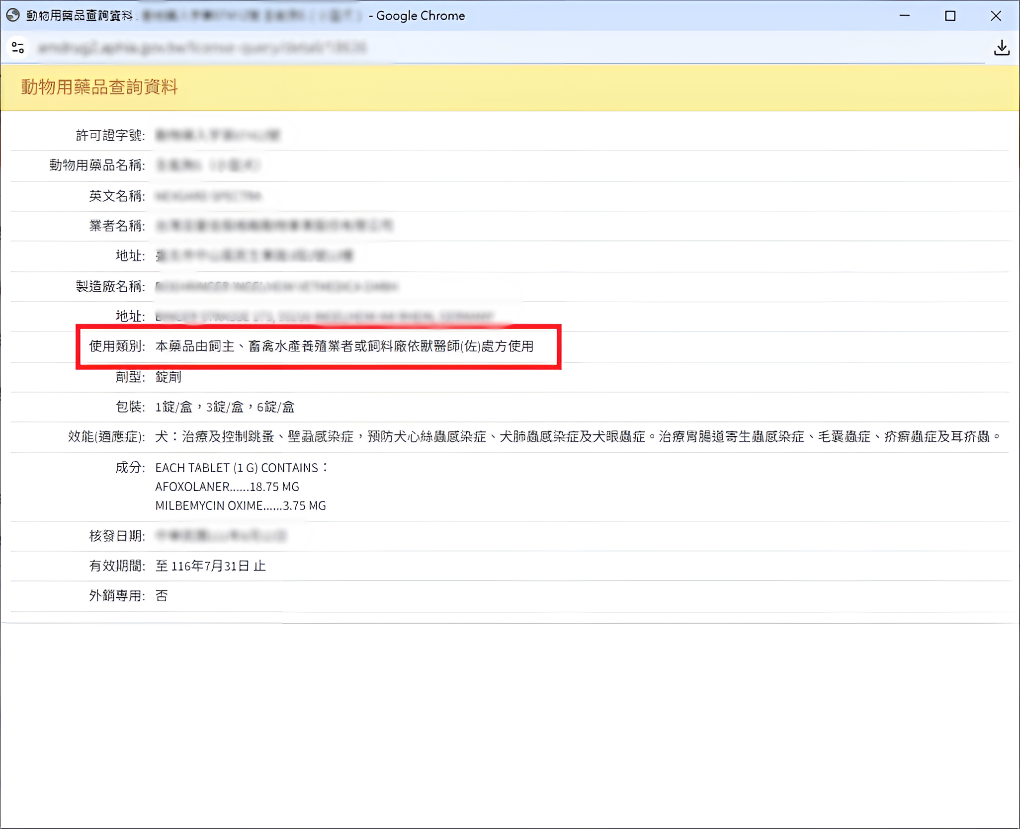Select the AFOXOLANER 18.75 MG ingredient line
Screen dimensions: 1020x829
(227, 487)
